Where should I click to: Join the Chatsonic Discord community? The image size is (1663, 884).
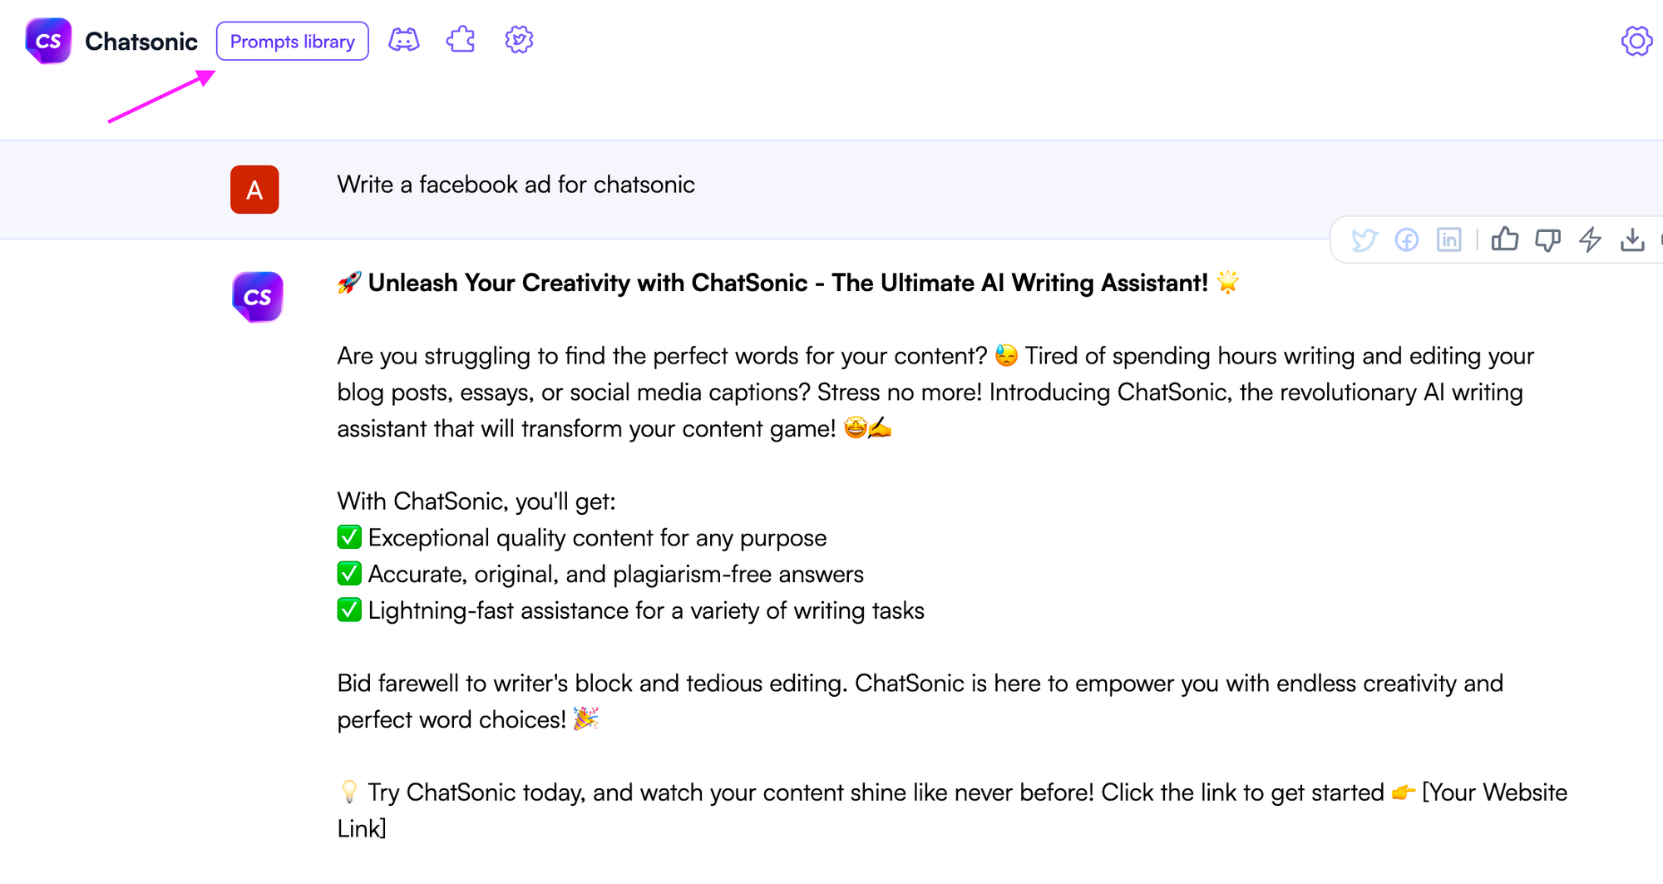(403, 39)
